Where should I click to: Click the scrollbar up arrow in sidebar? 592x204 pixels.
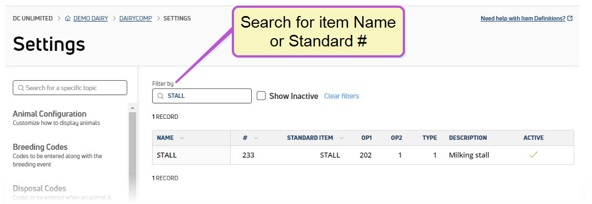pos(132,108)
